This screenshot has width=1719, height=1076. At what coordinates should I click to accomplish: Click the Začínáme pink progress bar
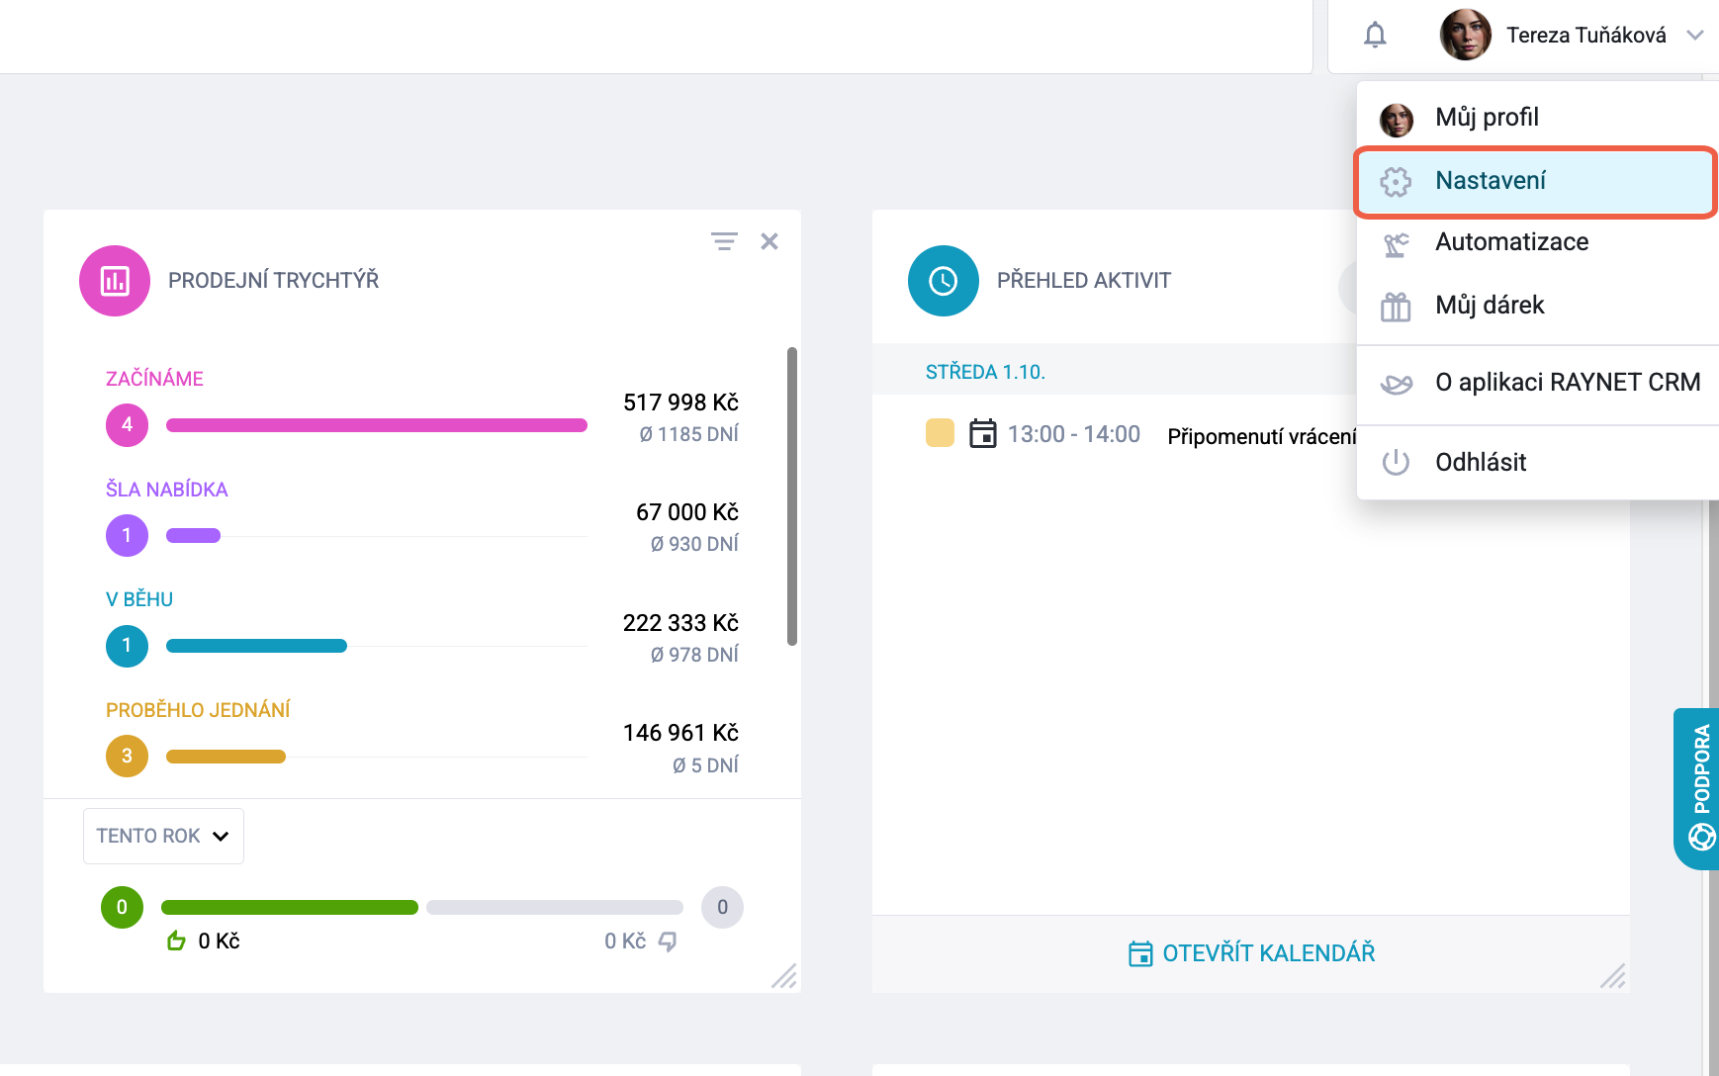[x=377, y=425]
